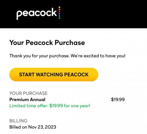Click the Billed on Nov 23, 2023 line
Screen dimensions: 147x134
pyautogui.click(x=33, y=127)
